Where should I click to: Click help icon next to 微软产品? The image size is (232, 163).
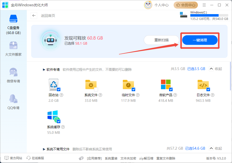(x=175, y=95)
